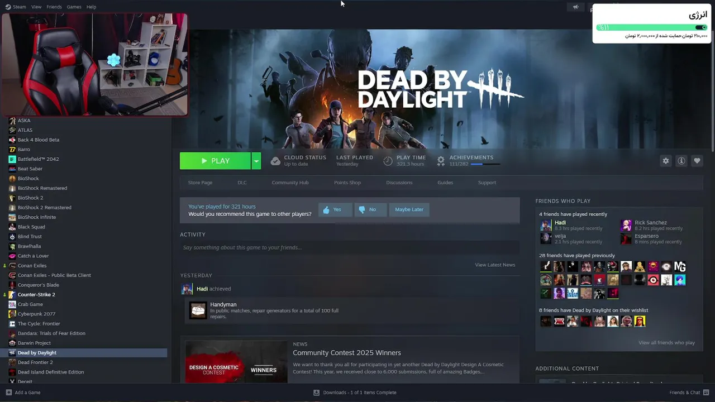Click View all friends who play
The height and width of the screenshot is (402, 715).
666,343
